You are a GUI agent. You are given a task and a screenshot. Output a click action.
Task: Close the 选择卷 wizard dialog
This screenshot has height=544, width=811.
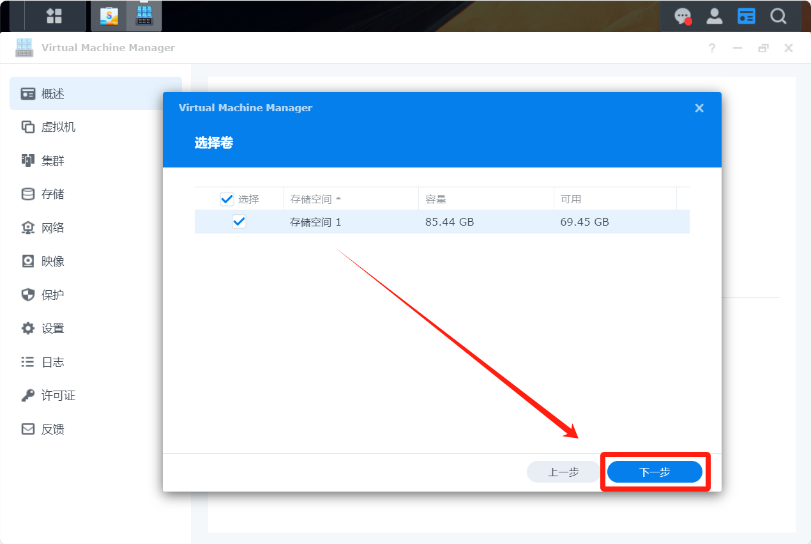pyautogui.click(x=699, y=108)
